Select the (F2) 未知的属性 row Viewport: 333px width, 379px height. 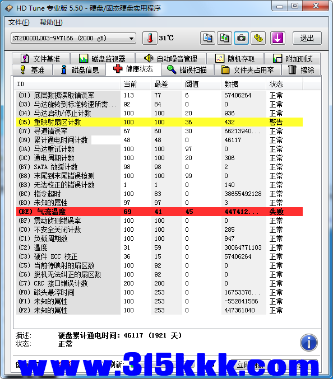pos(159,310)
